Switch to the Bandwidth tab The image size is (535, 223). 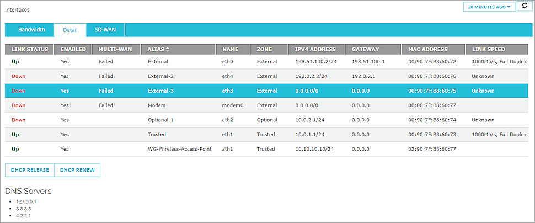point(31,30)
